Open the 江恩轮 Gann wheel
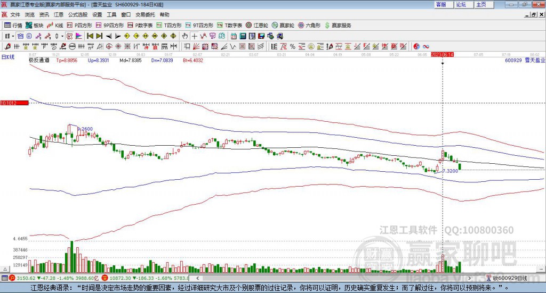The width and height of the screenshot is (546, 293). [x=257, y=26]
